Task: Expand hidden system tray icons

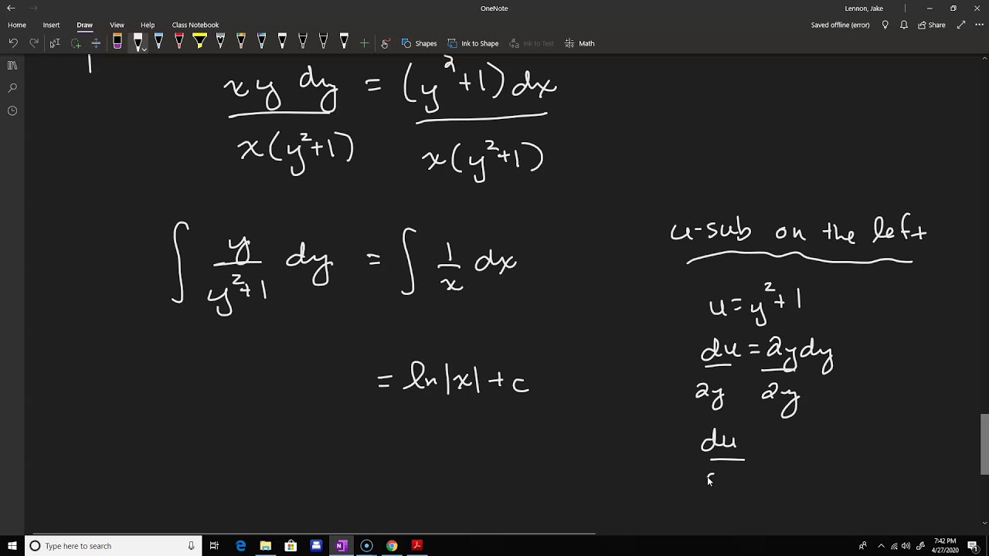Action: coord(881,546)
